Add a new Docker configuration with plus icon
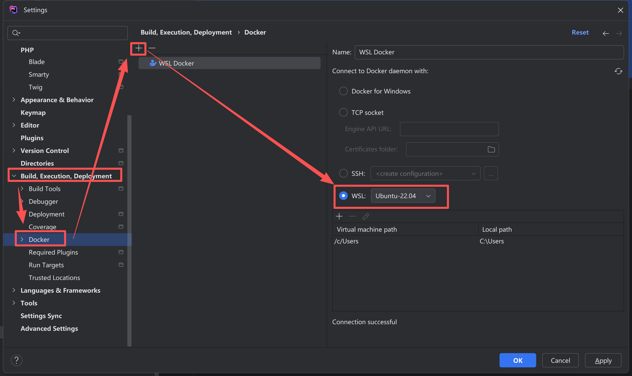Image resolution: width=632 pixels, height=376 pixels. pyautogui.click(x=139, y=48)
